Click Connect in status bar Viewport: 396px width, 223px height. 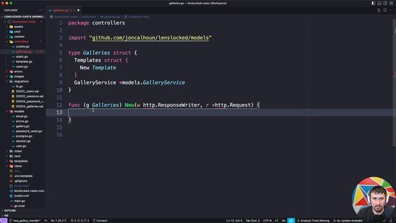pyautogui.click(x=100, y=221)
